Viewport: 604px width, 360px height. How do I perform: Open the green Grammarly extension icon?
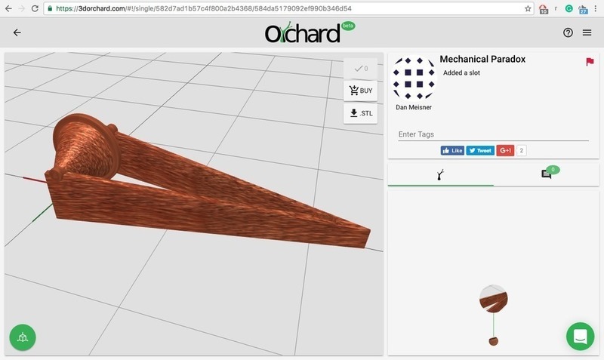pos(569,8)
